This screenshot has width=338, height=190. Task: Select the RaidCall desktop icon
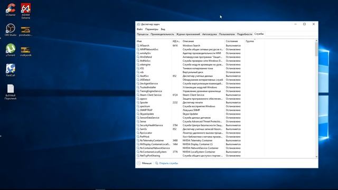click(11, 70)
